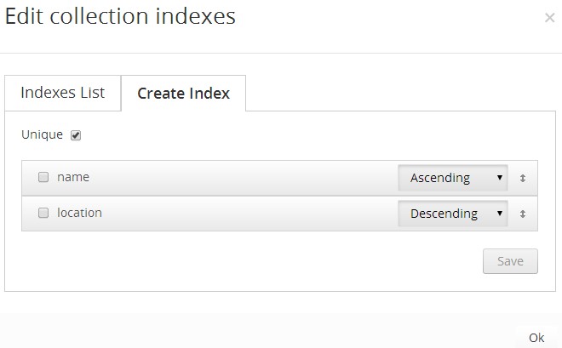Switch to the Indexes List tab
Screen dimensions: 562x348
tap(63, 93)
